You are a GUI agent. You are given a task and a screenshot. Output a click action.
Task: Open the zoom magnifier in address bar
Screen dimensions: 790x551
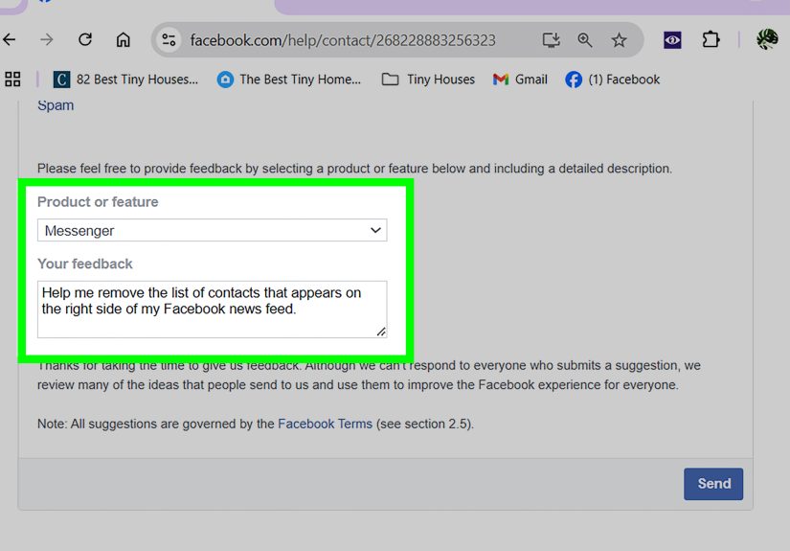(584, 40)
